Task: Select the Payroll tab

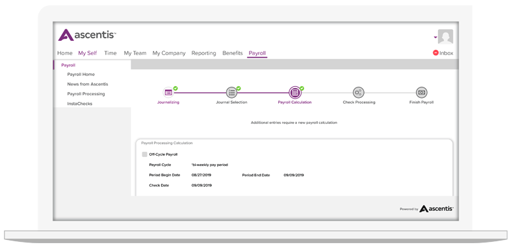Action: [x=257, y=53]
